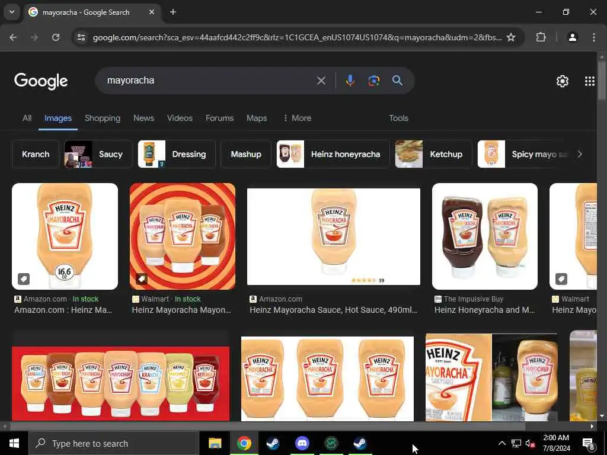Show hidden system tray icons
The image size is (607, 455).
coord(501,443)
